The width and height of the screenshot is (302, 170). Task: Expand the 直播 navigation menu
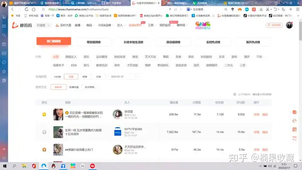(78, 25)
